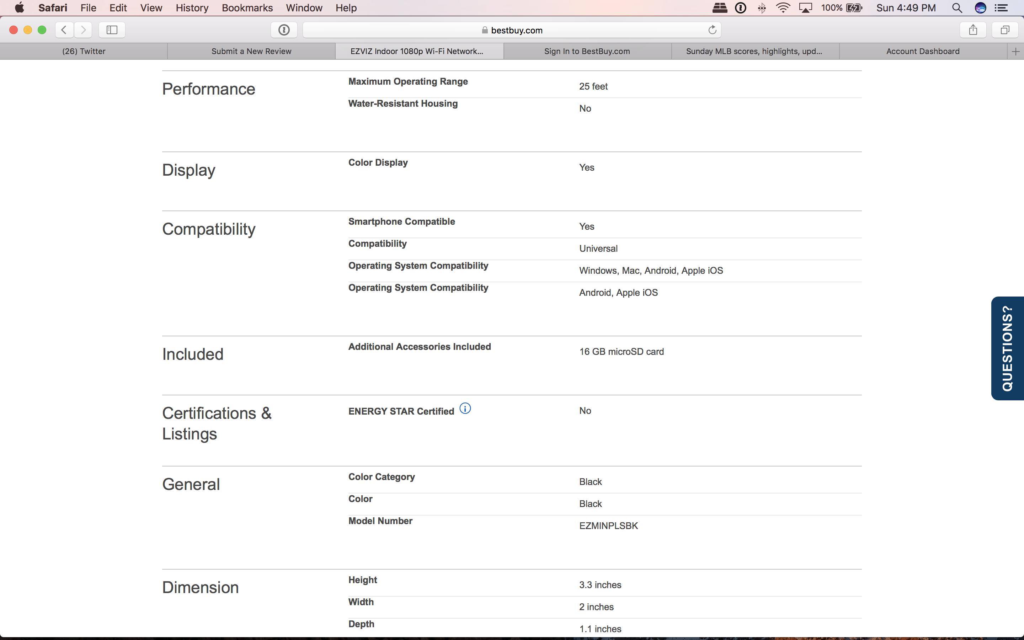This screenshot has height=640, width=1024.
Task: Open Spotlight search from the menu bar
Action: 957,7
